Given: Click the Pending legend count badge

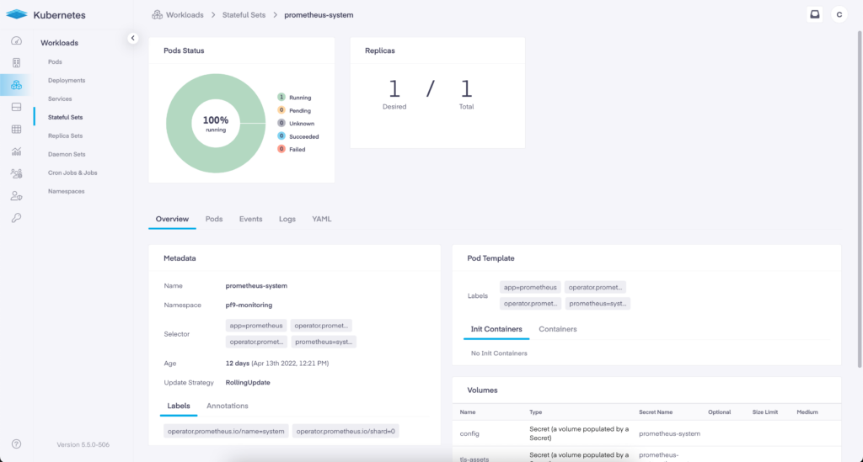Looking at the screenshot, I should 281,110.
